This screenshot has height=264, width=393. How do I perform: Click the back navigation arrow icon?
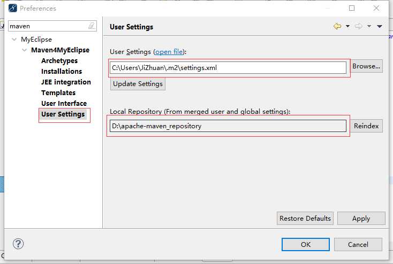[x=337, y=26]
